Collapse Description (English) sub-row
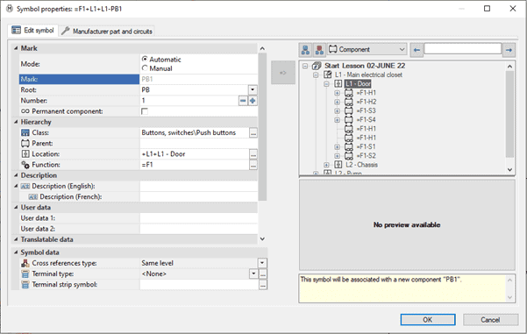This screenshot has height=334, width=527. [16, 186]
